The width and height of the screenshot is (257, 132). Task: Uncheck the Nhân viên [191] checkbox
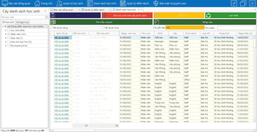coord(8,34)
